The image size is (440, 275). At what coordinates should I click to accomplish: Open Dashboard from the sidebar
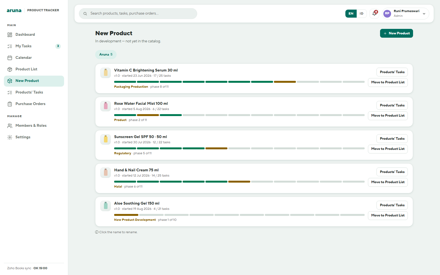point(34,35)
